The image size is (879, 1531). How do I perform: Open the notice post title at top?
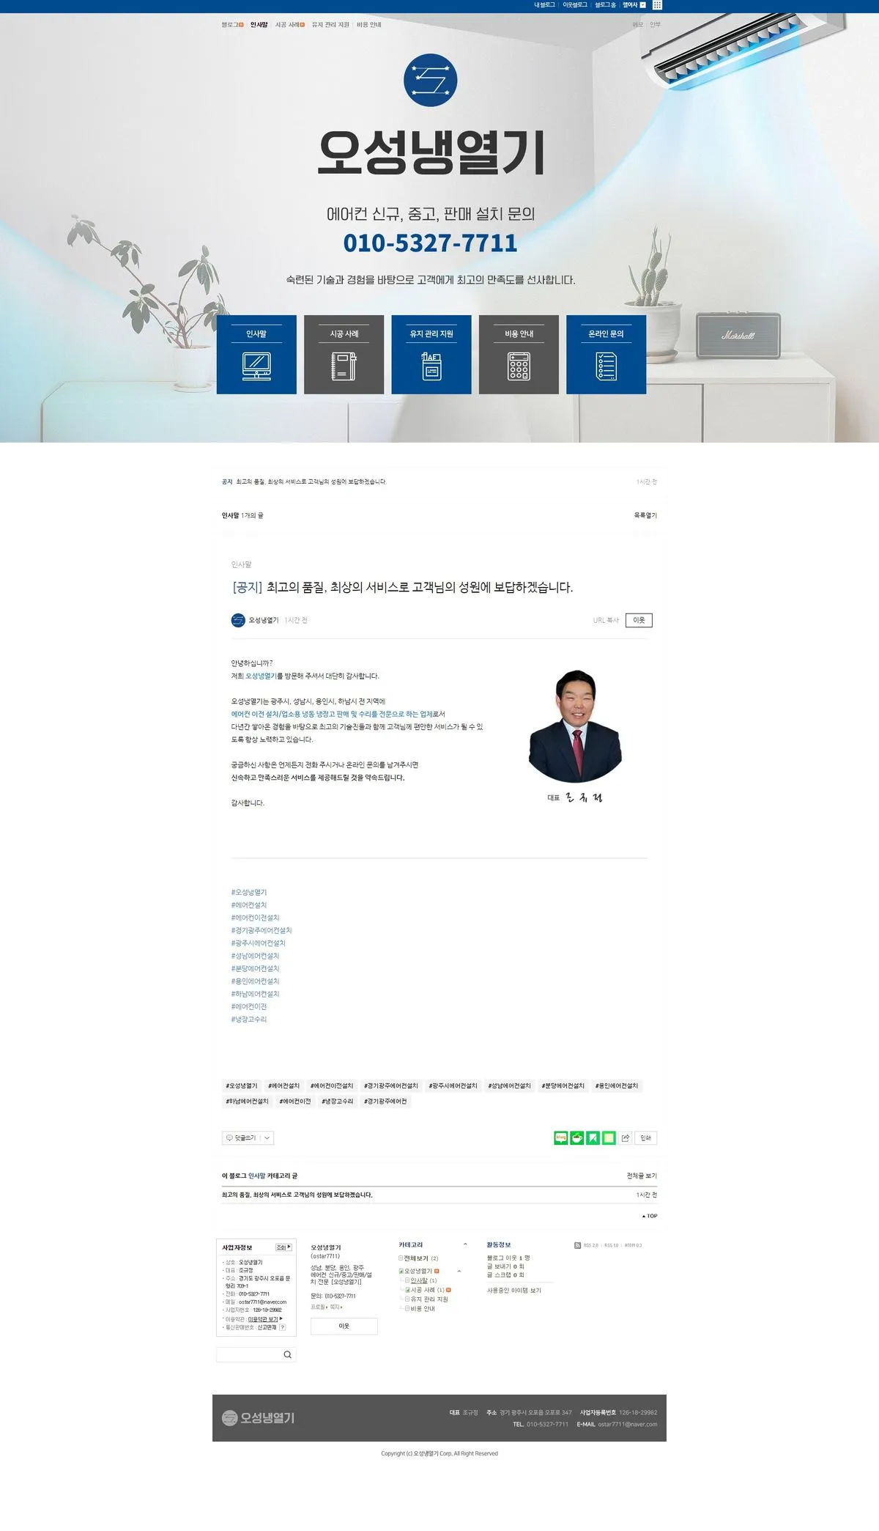311,482
